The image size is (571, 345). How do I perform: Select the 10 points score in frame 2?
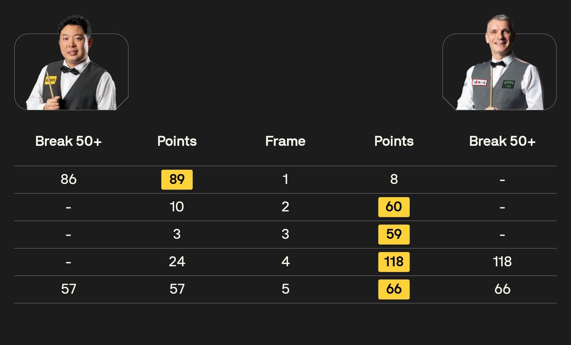[x=177, y=207]
